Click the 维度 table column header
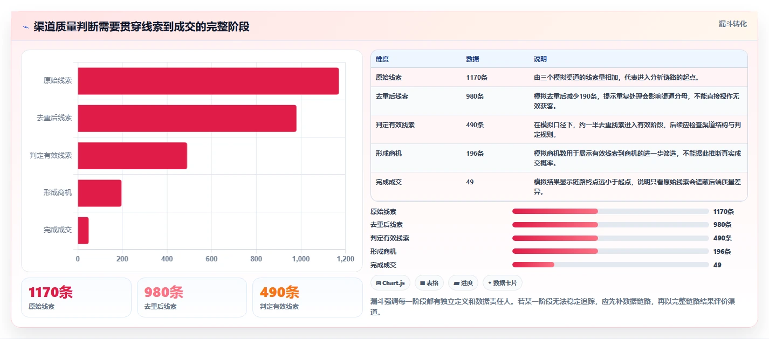Screen dimensions: 769x339 click(382, 59)
